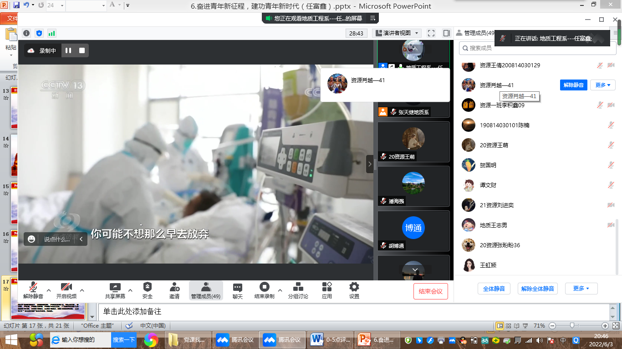The image size is (622, 349).
Task: Open Breakout Rooms (分组讨论)
Action: (x=298, y=287)
